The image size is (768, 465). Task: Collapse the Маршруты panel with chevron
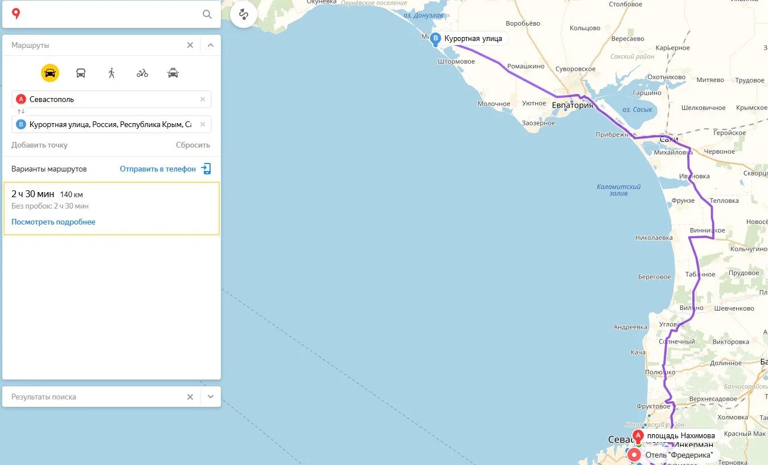pyautogui.click(x=211, y=45)
